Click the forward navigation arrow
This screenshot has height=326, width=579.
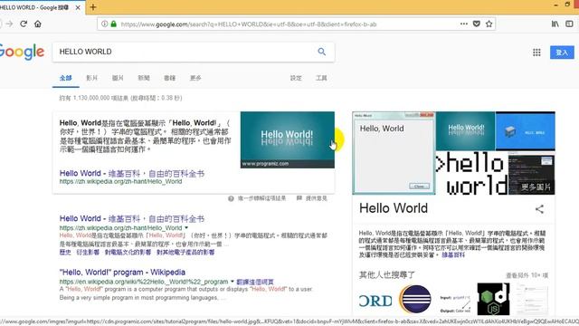point(9,24)
